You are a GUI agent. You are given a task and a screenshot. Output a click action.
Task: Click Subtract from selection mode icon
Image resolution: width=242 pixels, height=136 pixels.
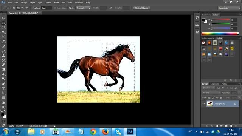coord(22,8)
